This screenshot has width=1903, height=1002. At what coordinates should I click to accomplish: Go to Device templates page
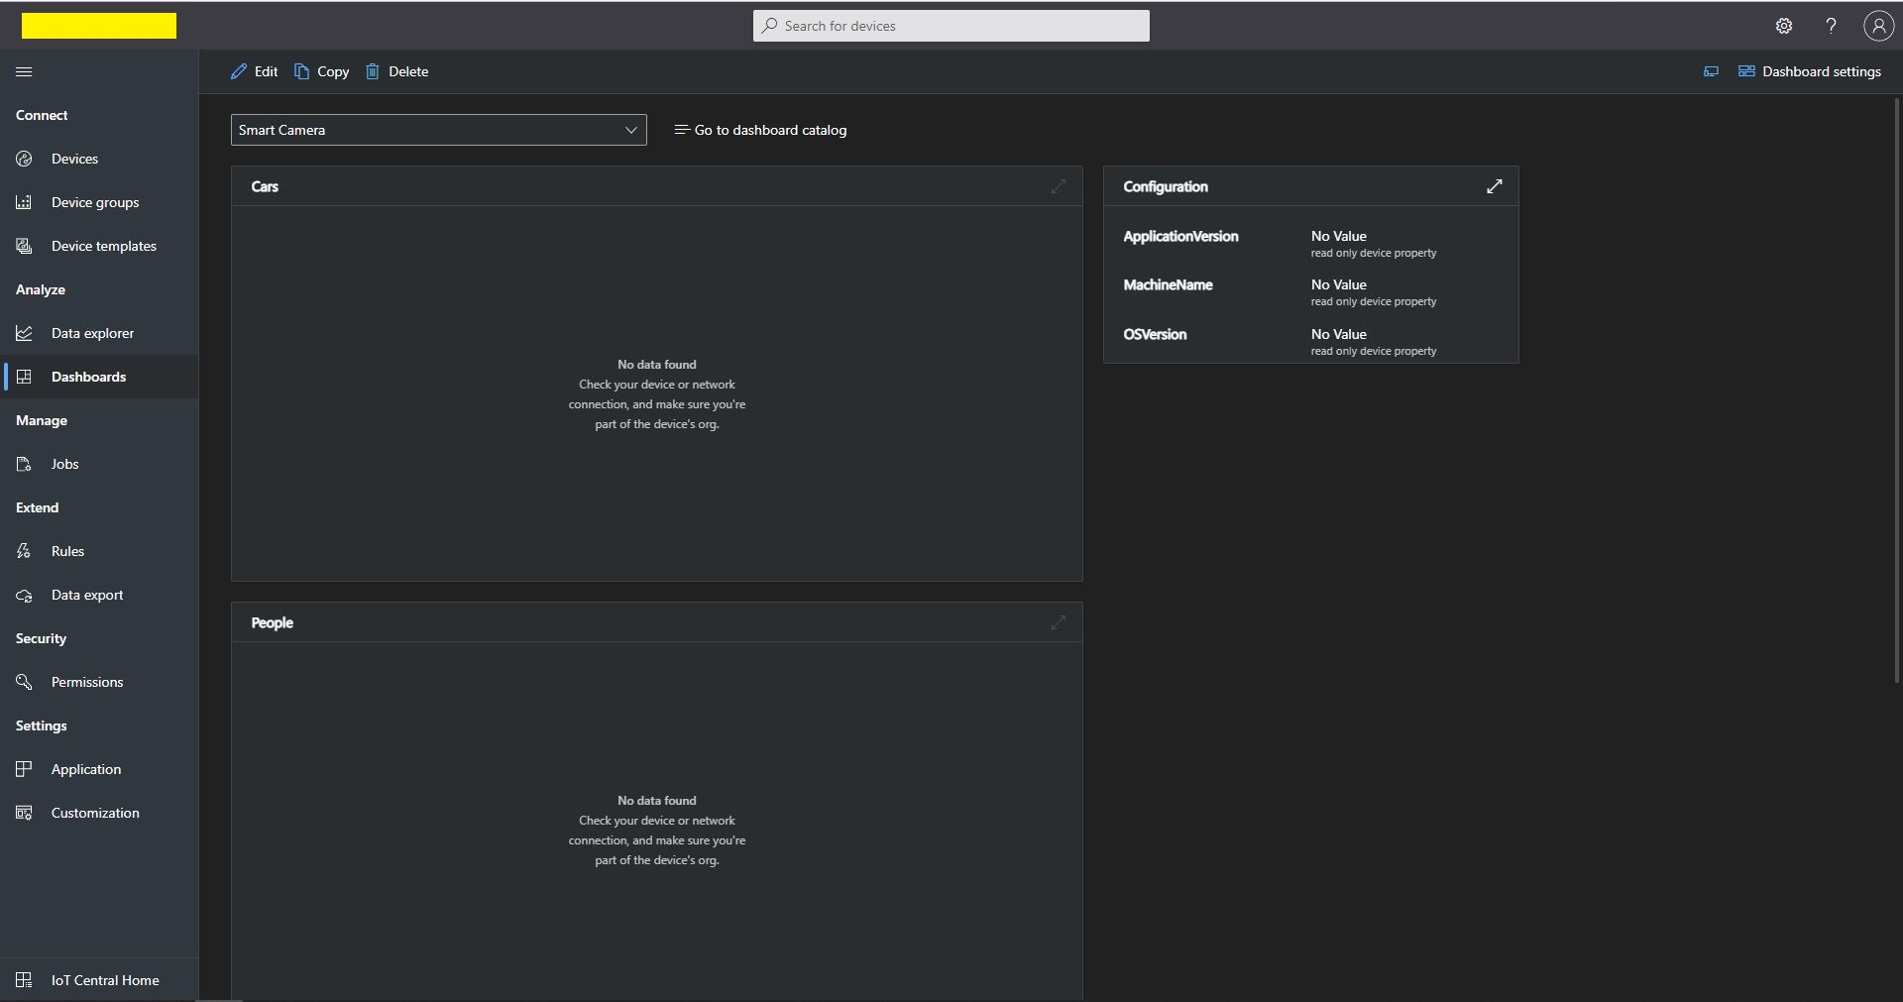point(103,246)
